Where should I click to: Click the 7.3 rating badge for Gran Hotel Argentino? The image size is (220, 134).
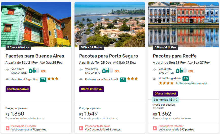[x=43, y=79]
